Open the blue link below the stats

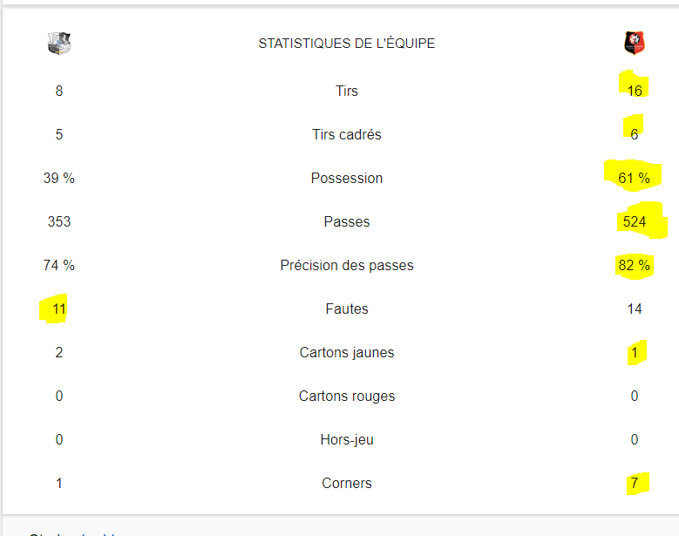[99, 533]
